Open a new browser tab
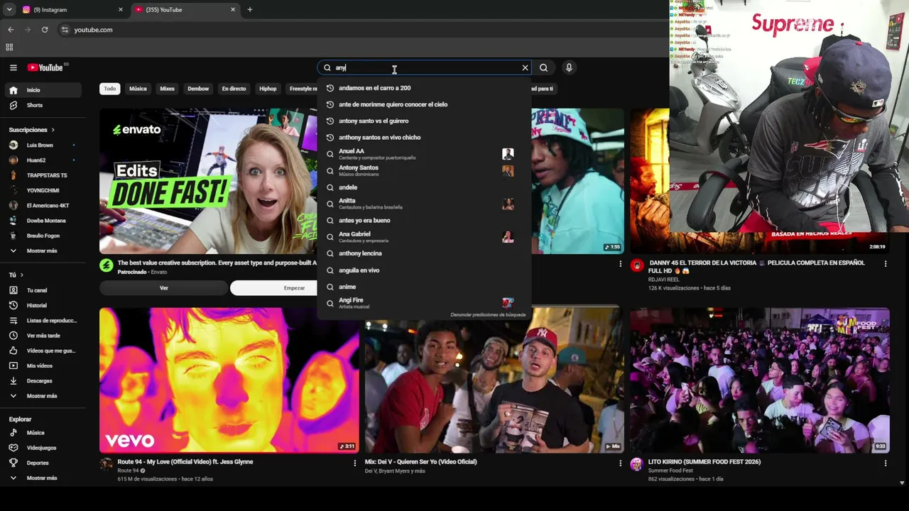 [249, 10]
